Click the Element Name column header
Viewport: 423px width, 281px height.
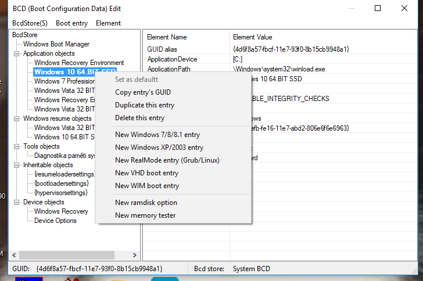186,37
